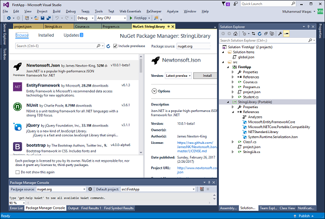Select global.json in Solution Explorer
Image resolution: width=325 pixels, height=219 pixels.
(x=246, y=57)
